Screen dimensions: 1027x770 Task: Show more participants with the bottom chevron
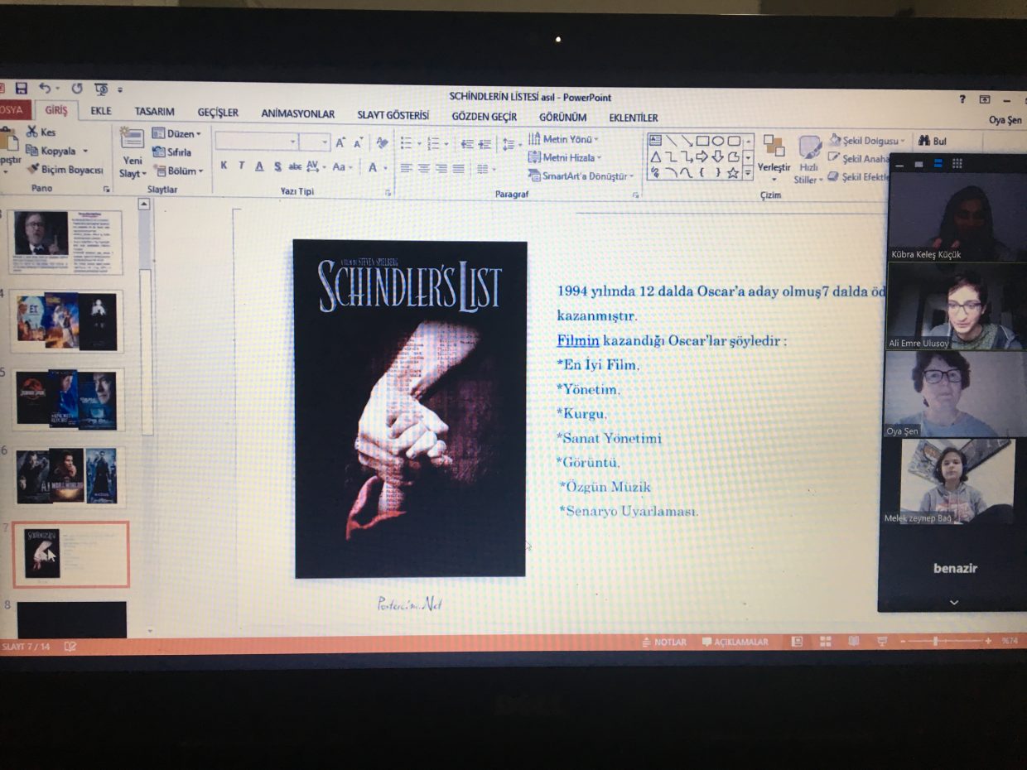tap(954, 602)
